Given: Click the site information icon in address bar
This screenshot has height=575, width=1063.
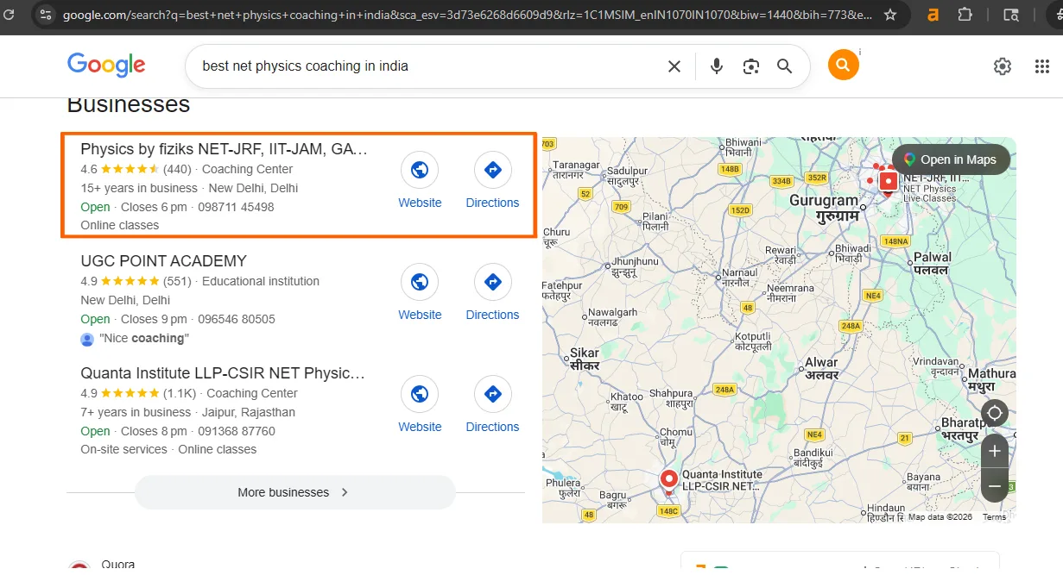Looking at the screenshot, I should [x=46, y=15].
